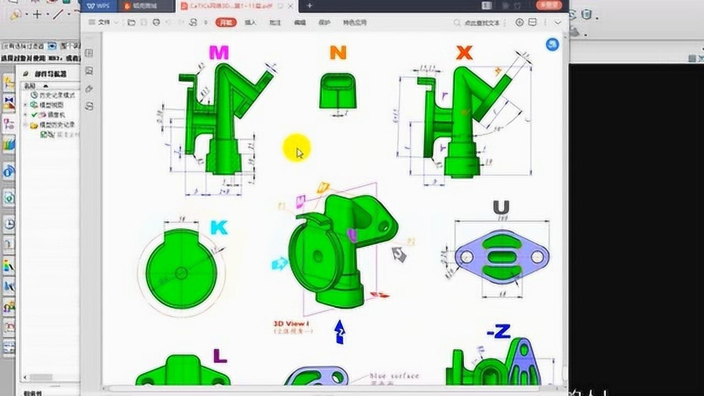This screenshot has width=704, height=396.
Task: Click the blue round assistant icon at top right of PDF
Action: coord(552,45)
